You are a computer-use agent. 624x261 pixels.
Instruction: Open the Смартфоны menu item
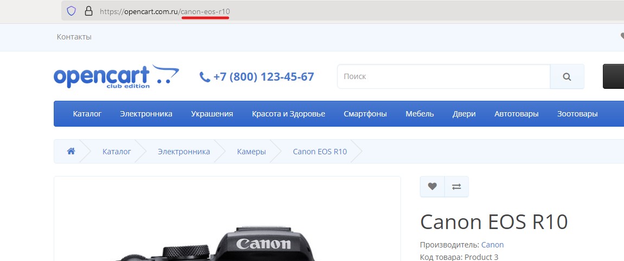365,114
